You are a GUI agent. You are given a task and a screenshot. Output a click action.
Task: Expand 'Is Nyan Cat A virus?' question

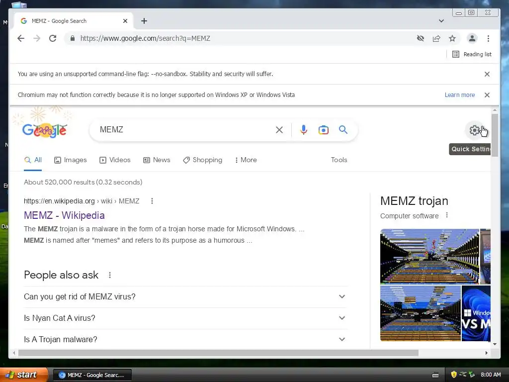(x=186, y=318)
